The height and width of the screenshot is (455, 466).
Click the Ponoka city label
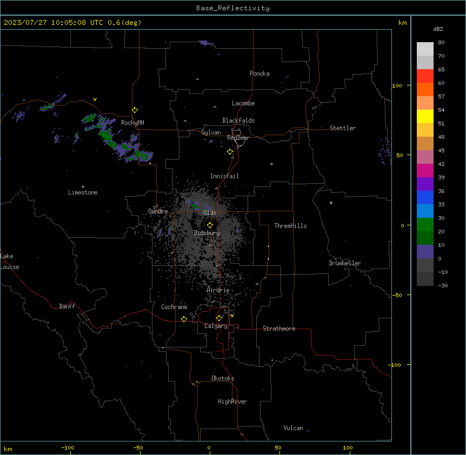click(x=259, y=73)
